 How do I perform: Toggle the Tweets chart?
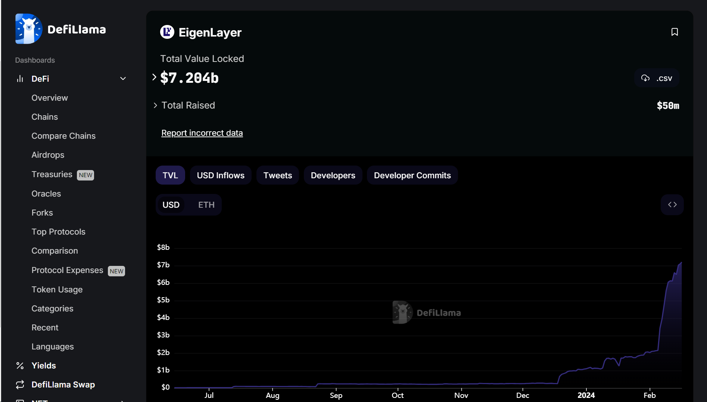tap(278, 175)
